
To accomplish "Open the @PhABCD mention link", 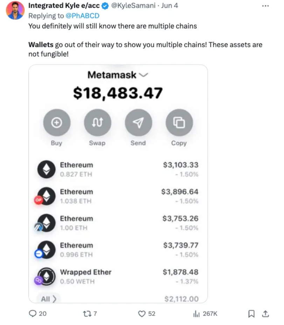I will [x=82, y=16].
